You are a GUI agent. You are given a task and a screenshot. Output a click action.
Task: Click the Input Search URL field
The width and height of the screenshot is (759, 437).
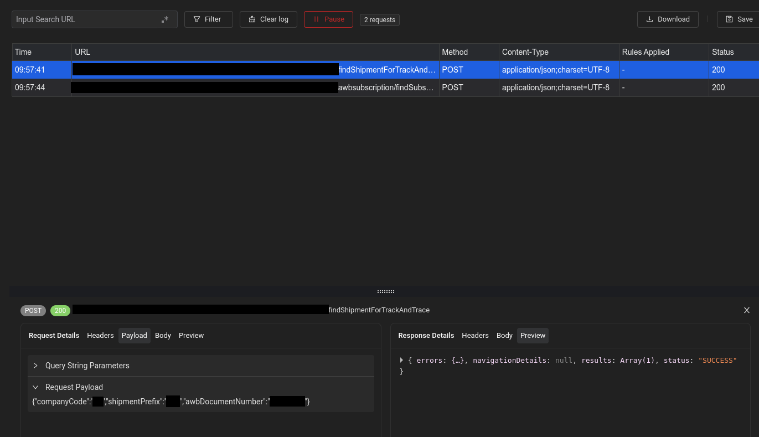(x=86, y=19)
